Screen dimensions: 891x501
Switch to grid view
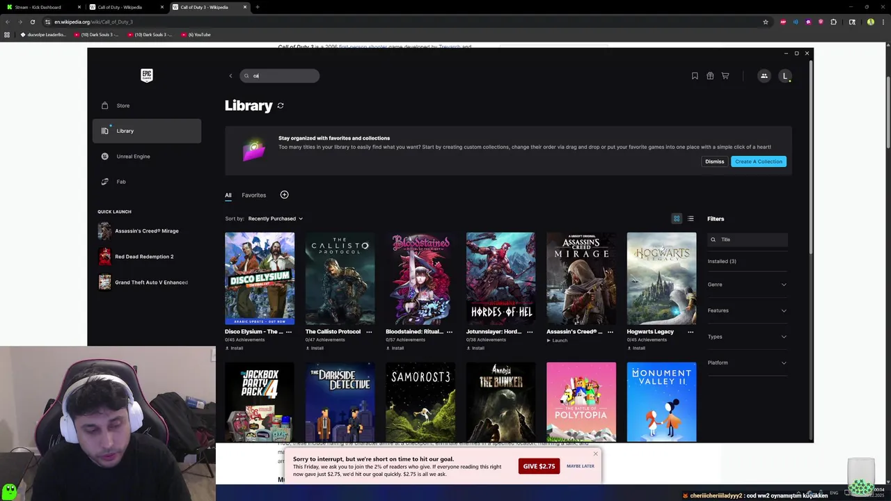pyautogui.click(x=677, y=218)
